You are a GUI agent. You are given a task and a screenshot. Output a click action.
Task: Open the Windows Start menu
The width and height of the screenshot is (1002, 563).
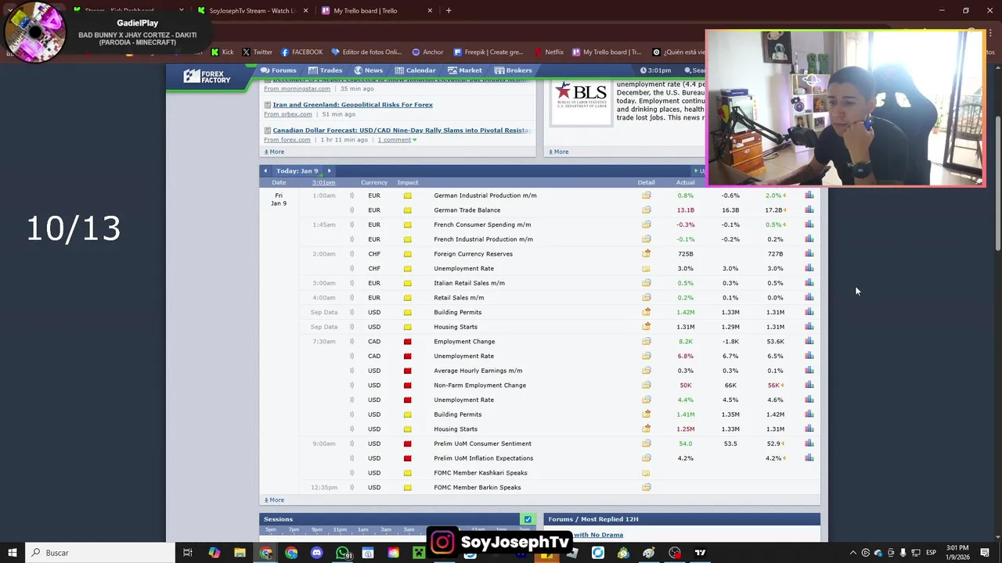click(x=12, y=553)
